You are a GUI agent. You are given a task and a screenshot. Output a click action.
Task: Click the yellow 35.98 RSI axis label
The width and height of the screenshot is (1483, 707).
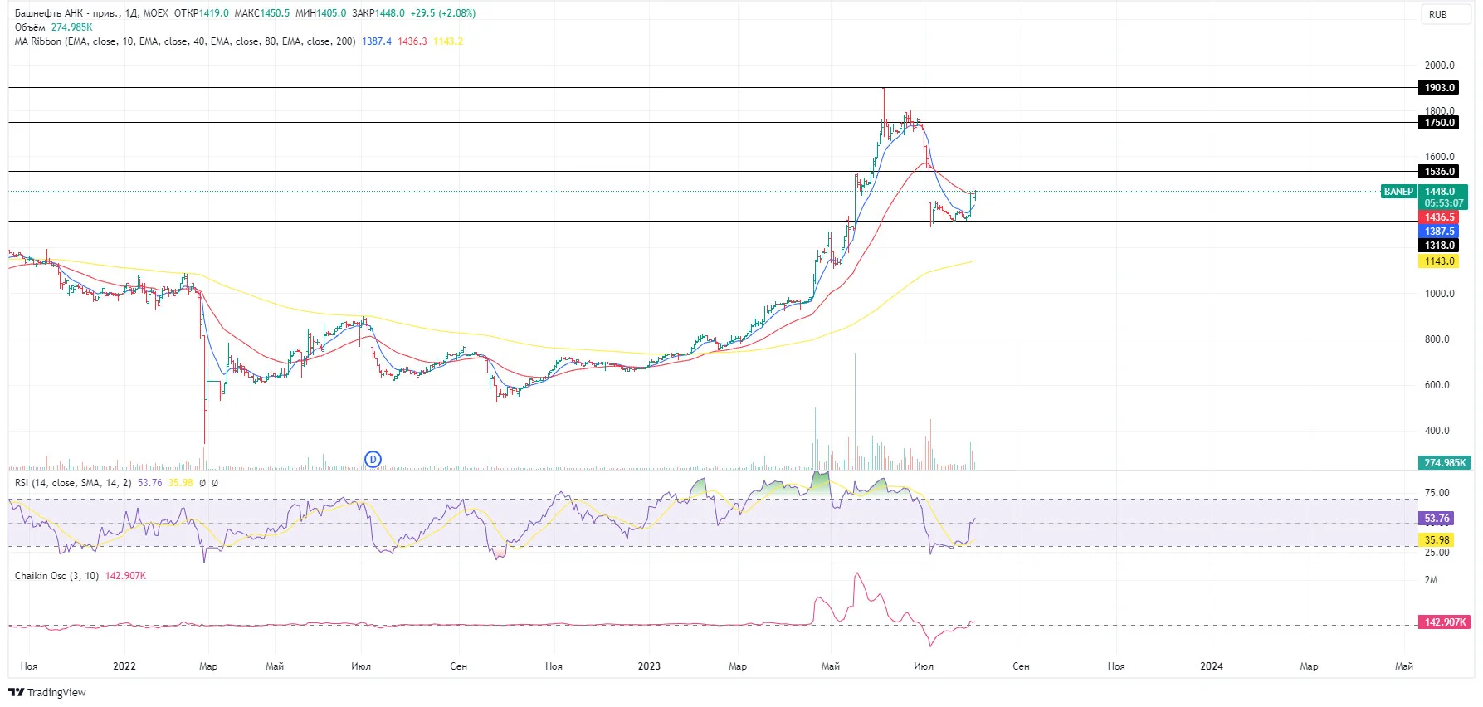1437,540
